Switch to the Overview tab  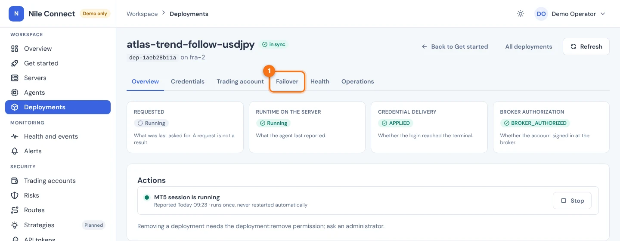point(145,81)
